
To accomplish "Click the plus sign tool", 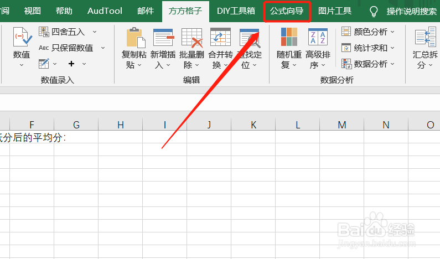I will [x=71, y=64].
